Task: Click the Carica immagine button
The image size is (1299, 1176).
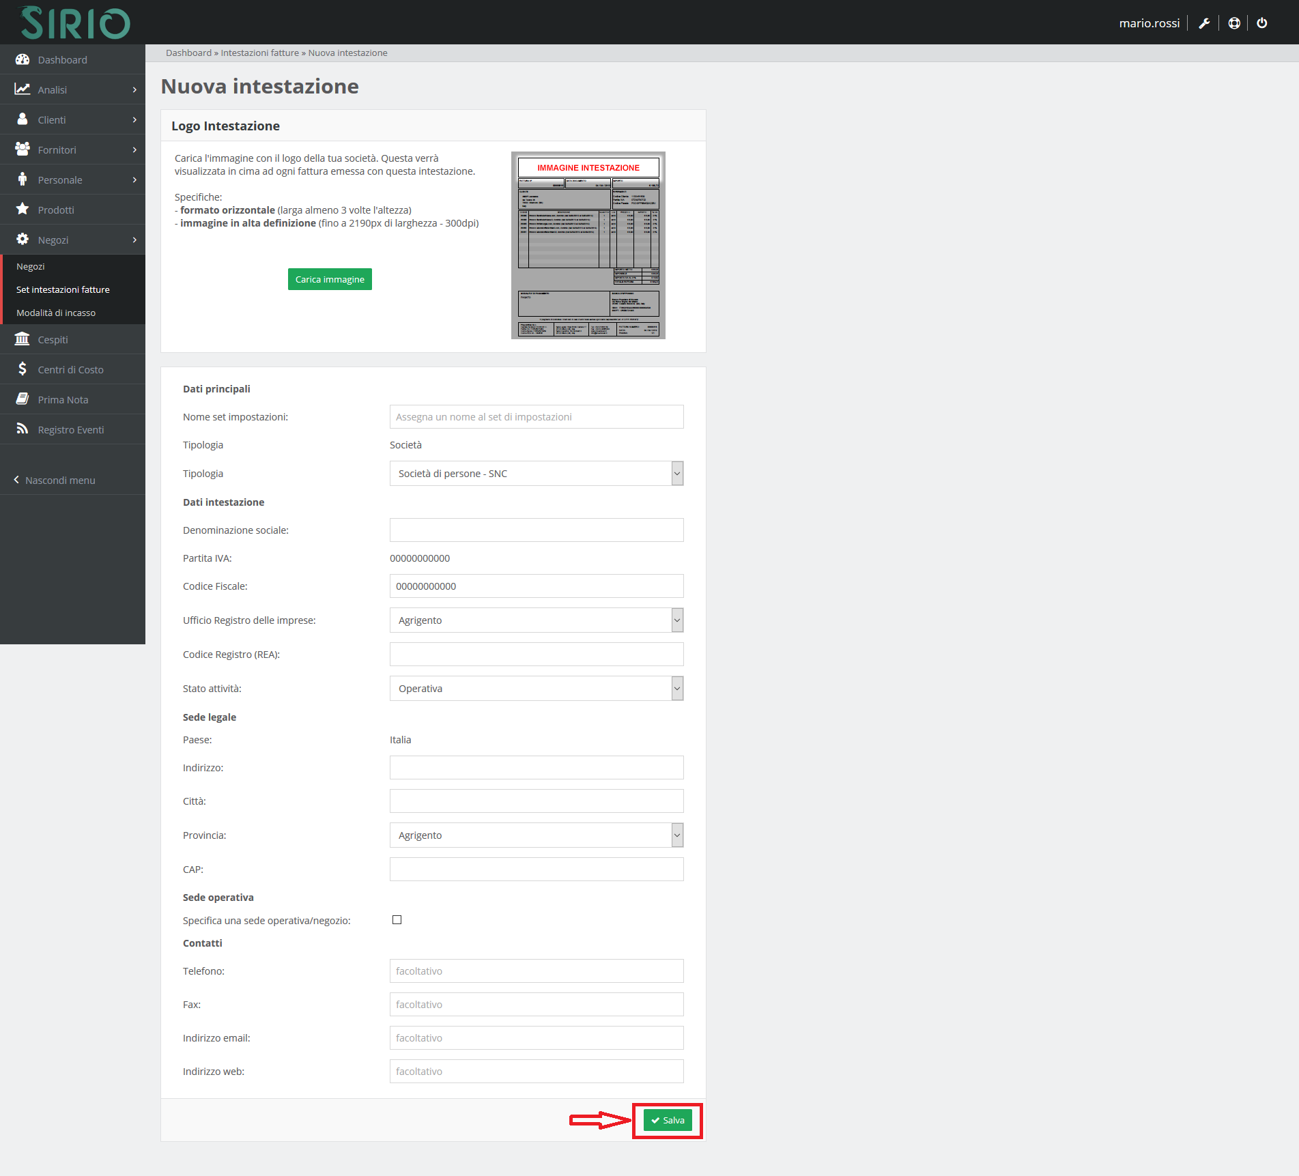Action: point(330,279)
